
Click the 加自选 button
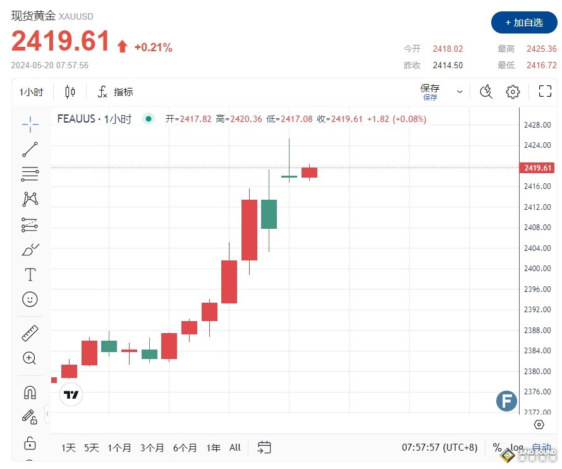[523, 23]
